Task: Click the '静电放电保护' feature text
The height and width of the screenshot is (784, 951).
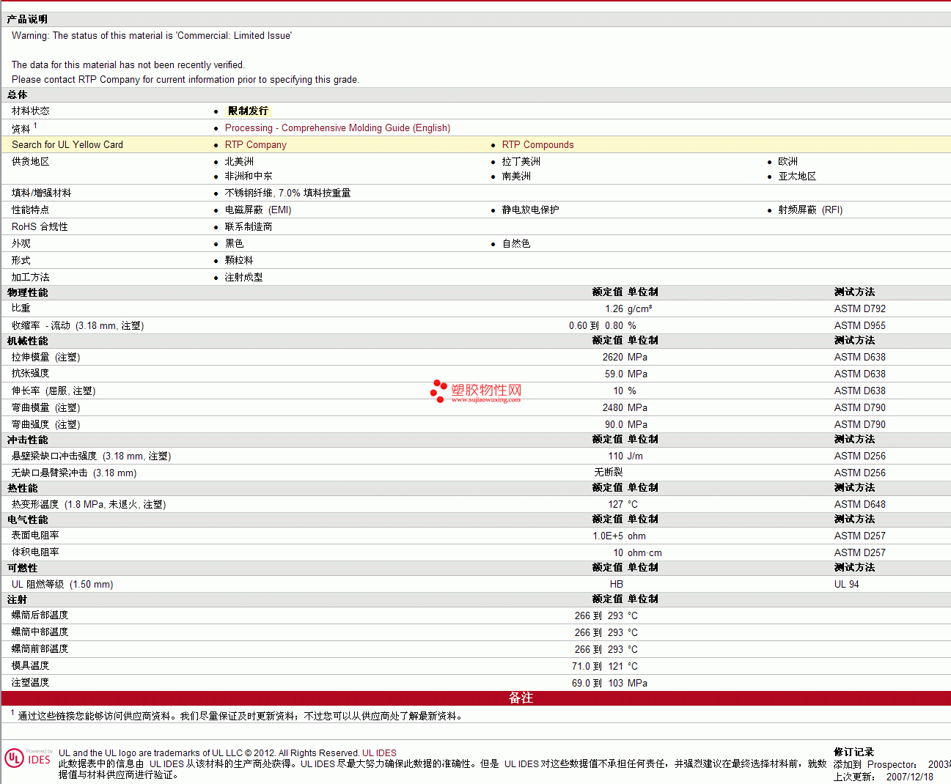Action: point(530,210)
